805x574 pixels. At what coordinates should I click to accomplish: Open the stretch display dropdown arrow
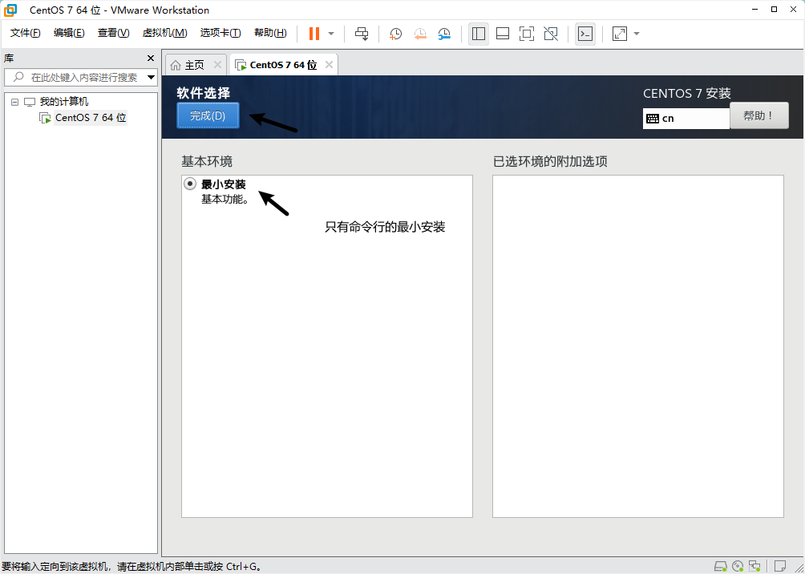pos(637,34)
